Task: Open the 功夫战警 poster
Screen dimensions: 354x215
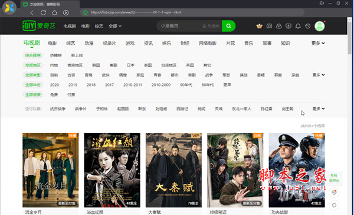Action: tap(297, 170)
